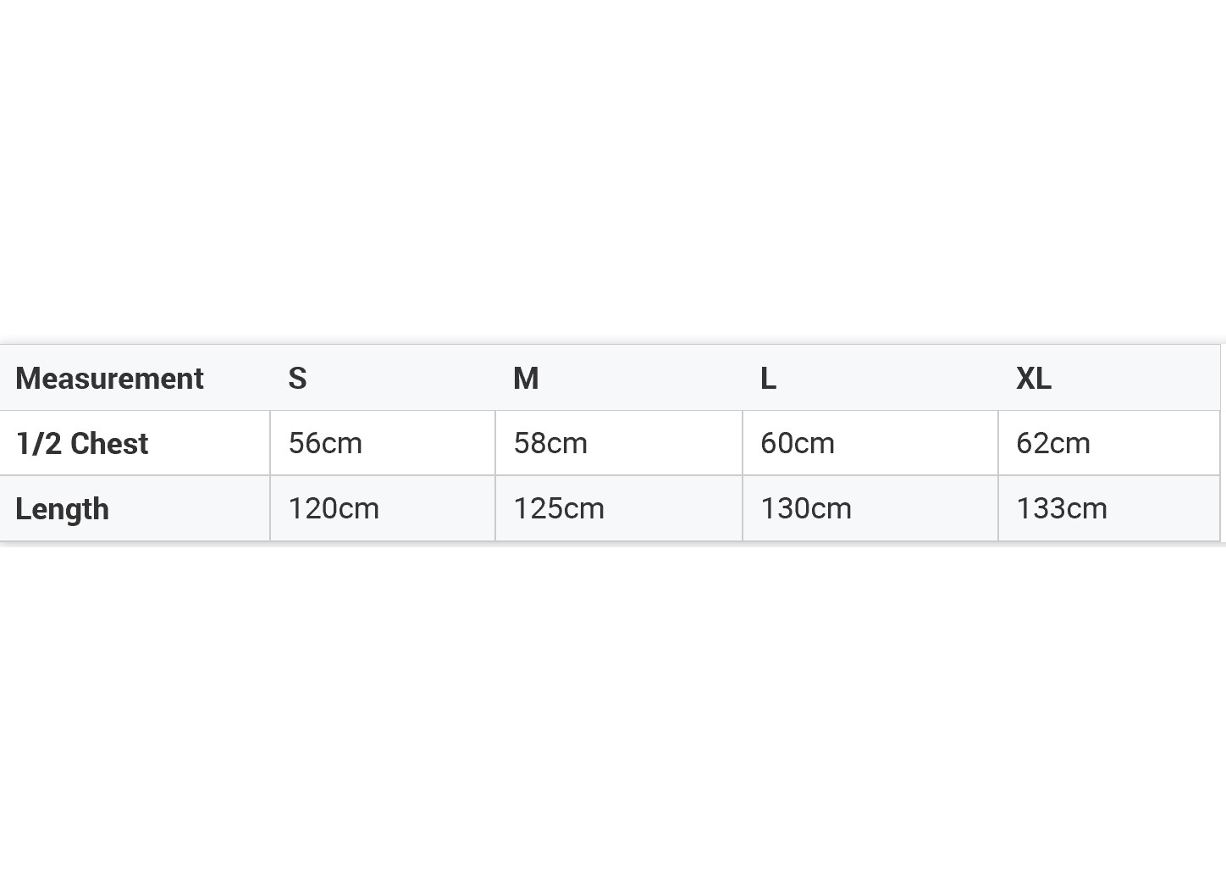Viewport: 1226px width, 881px height.
Task: Click the 60cm chest cell
Action: pos(798,443)
